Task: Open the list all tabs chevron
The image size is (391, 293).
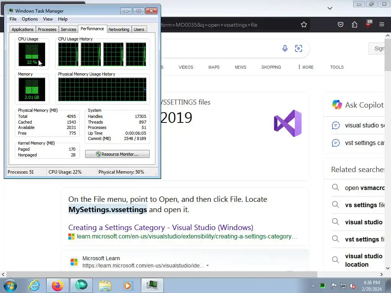Action: (330, 8)
